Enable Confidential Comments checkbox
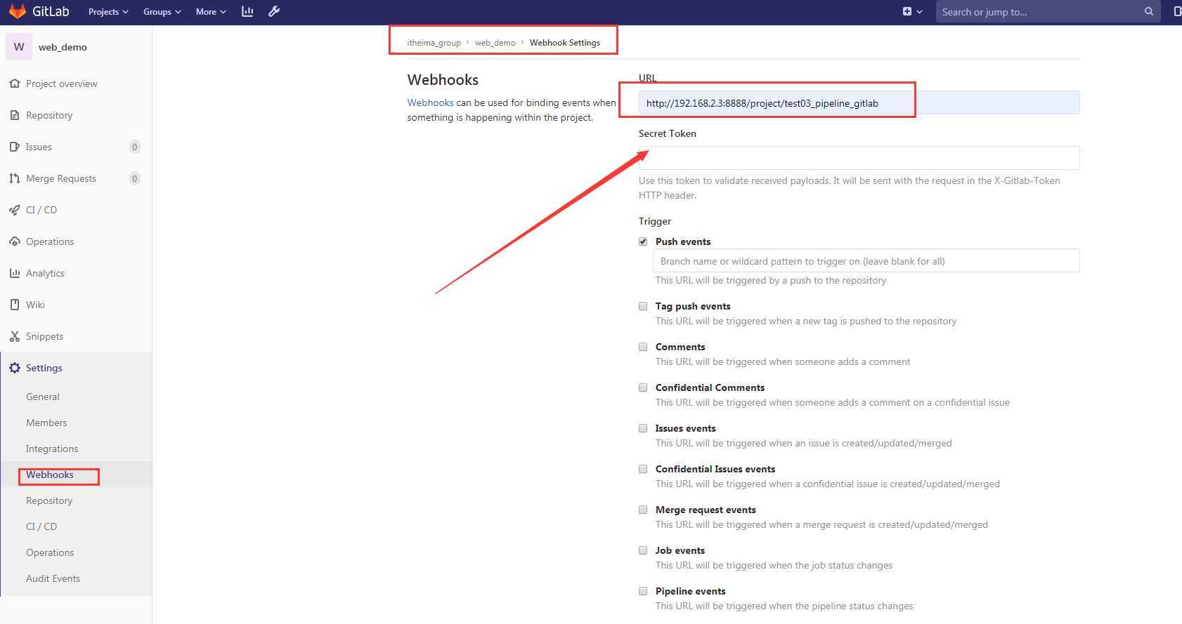Viewport: 1182px width, 624px height. point(643,387)
